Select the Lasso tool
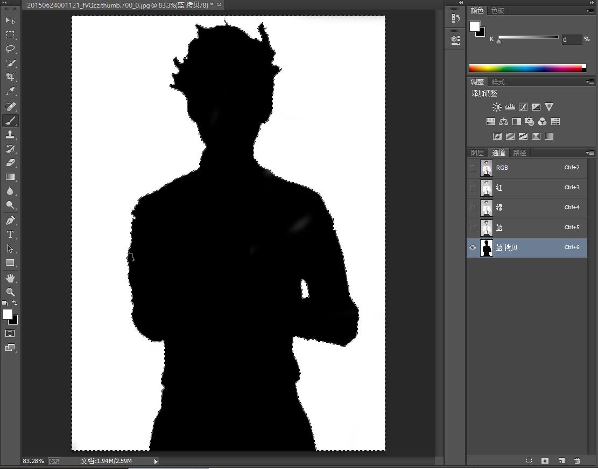The width and height of the screenshot is (598, 469). [x=10, y=49]
